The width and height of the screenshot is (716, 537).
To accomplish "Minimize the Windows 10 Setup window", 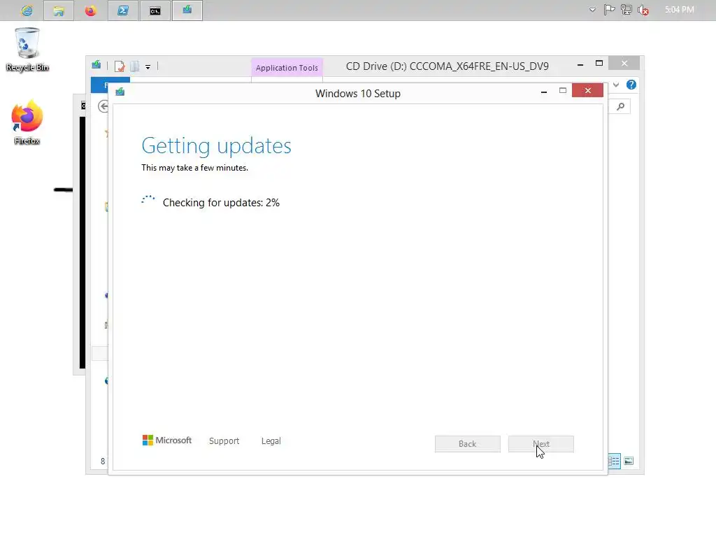I will tap(544, 92).
